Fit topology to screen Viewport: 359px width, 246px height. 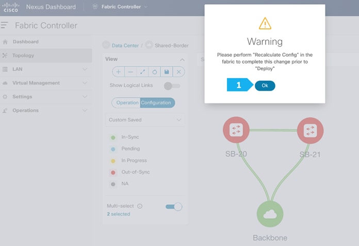pyautogui.click(x=142, y=72)
